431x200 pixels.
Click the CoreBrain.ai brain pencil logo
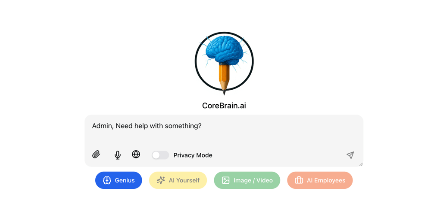click(224, 64)
